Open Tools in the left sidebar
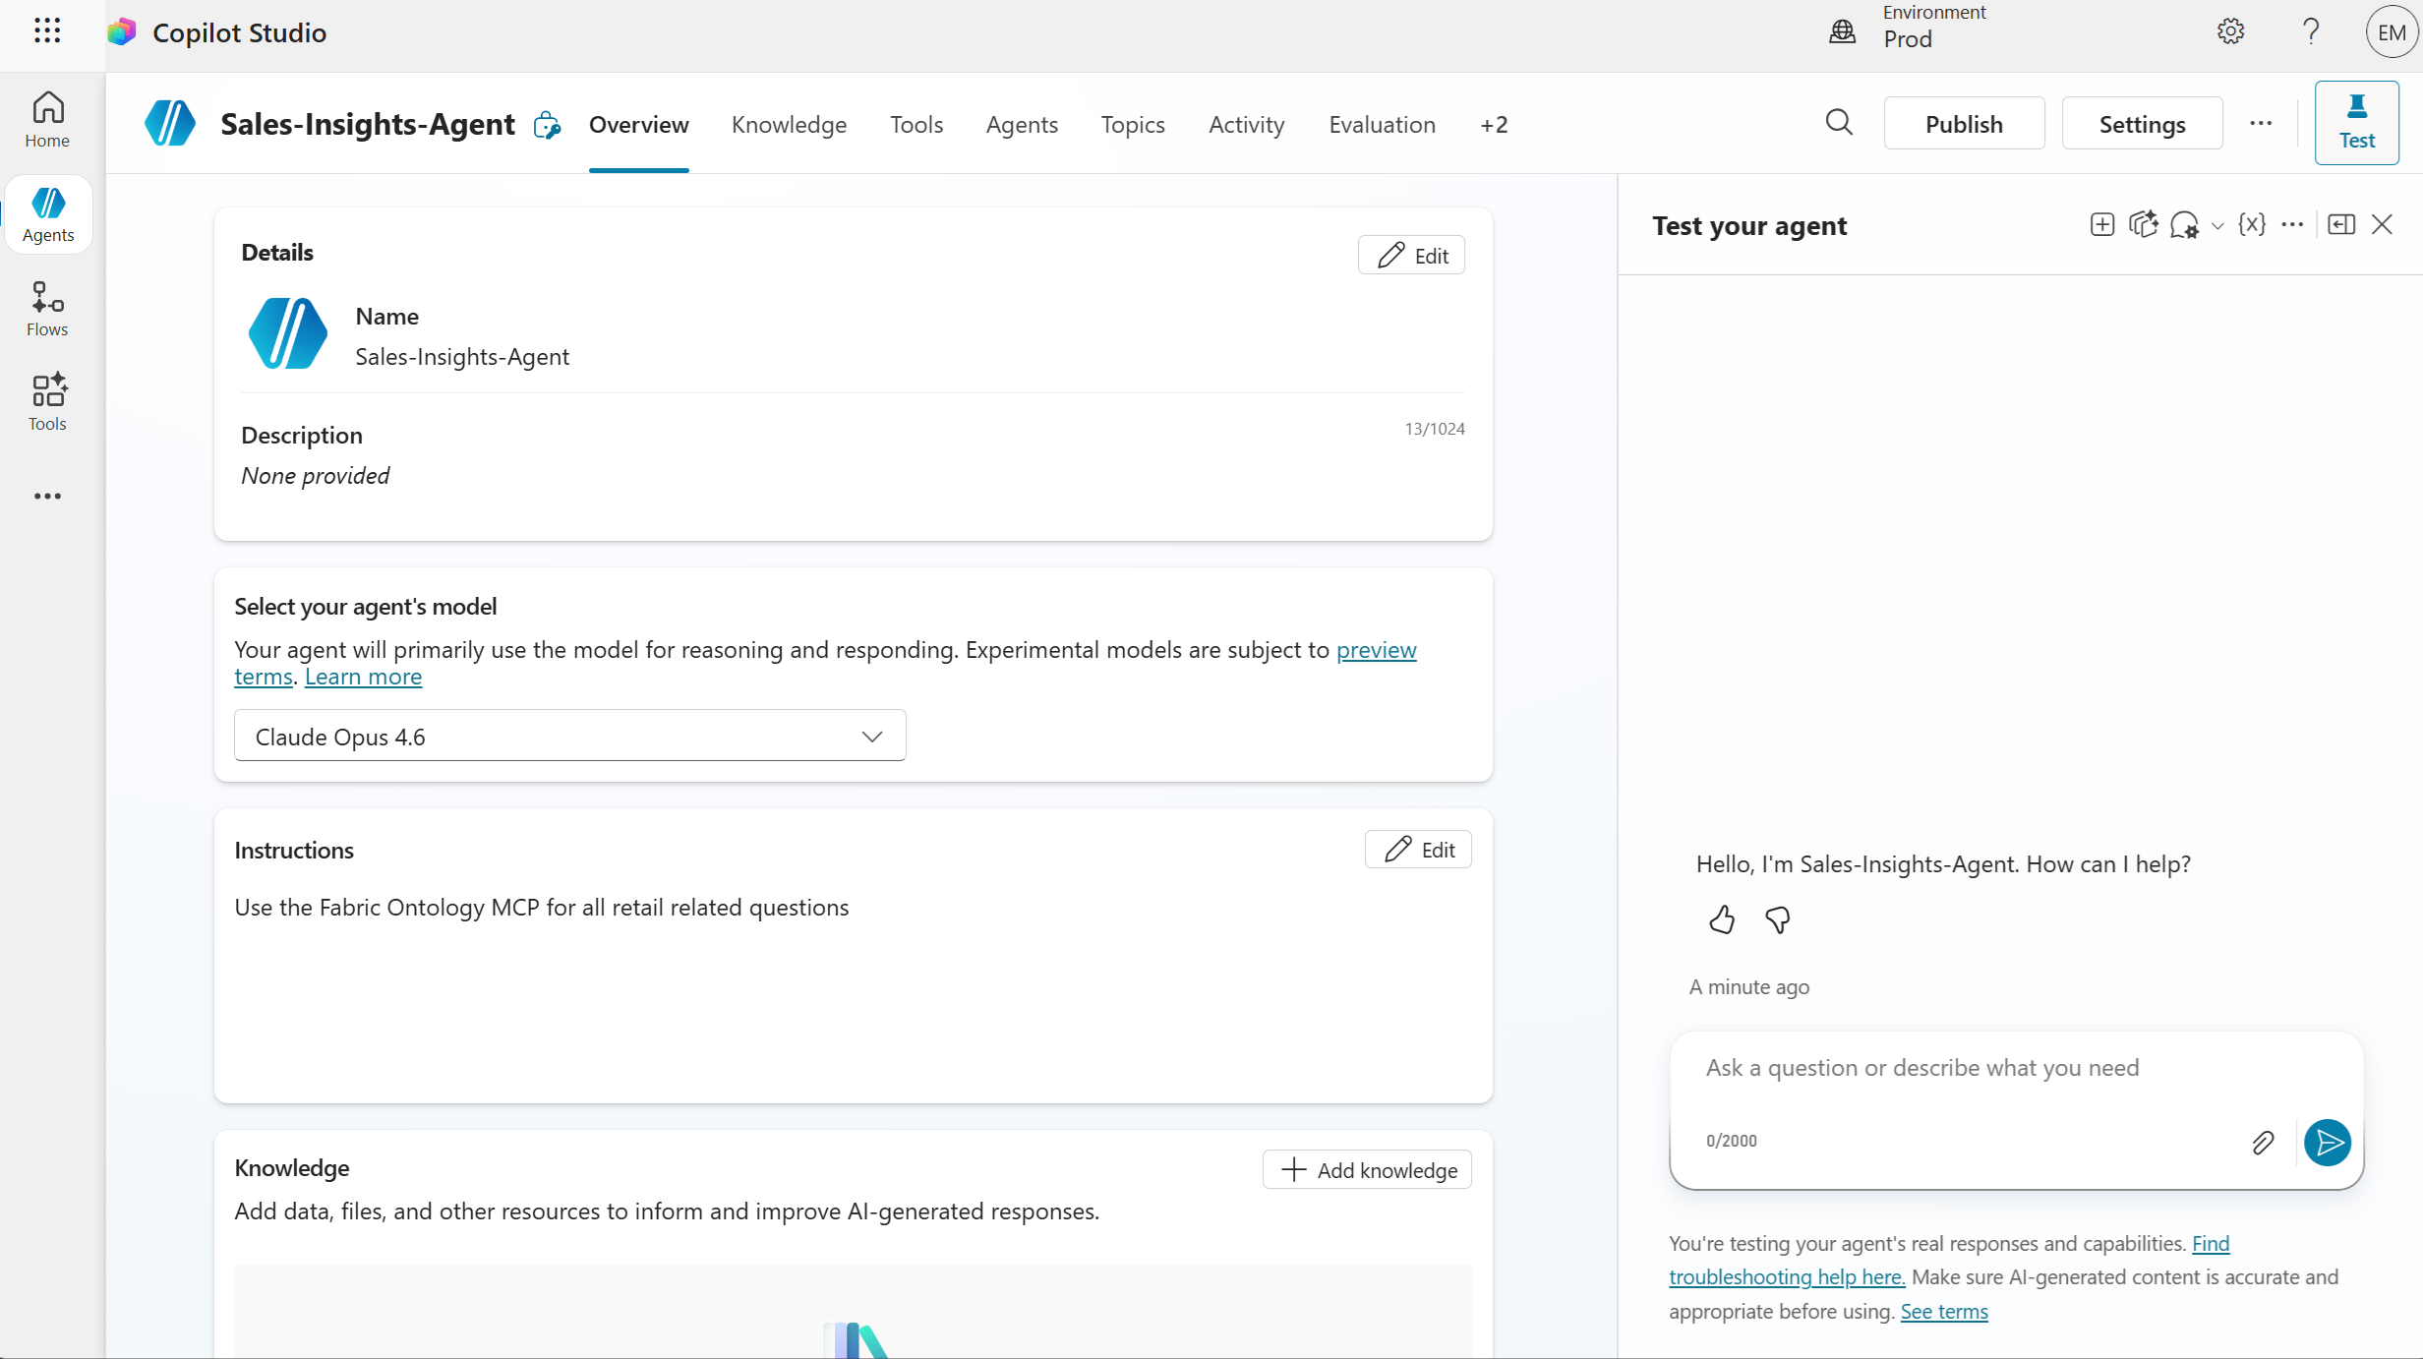2423x1359 pixels. point(47,403)
